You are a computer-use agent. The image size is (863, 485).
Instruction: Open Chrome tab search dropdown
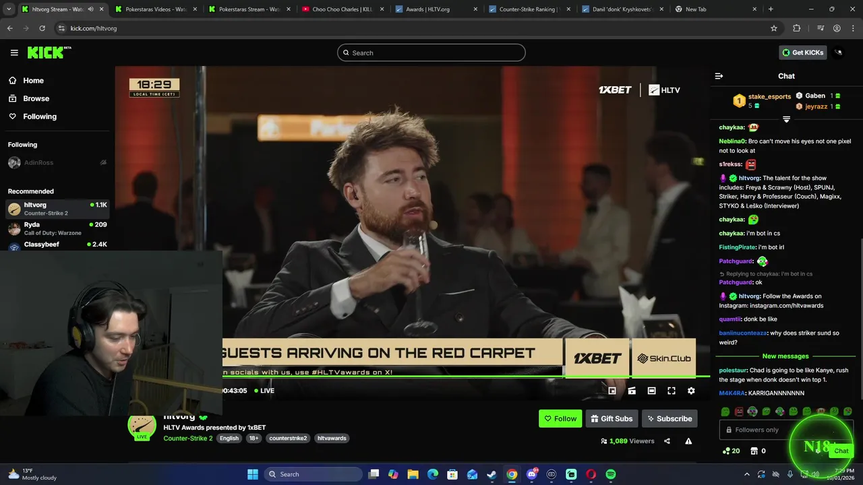(x=8, y=9)
